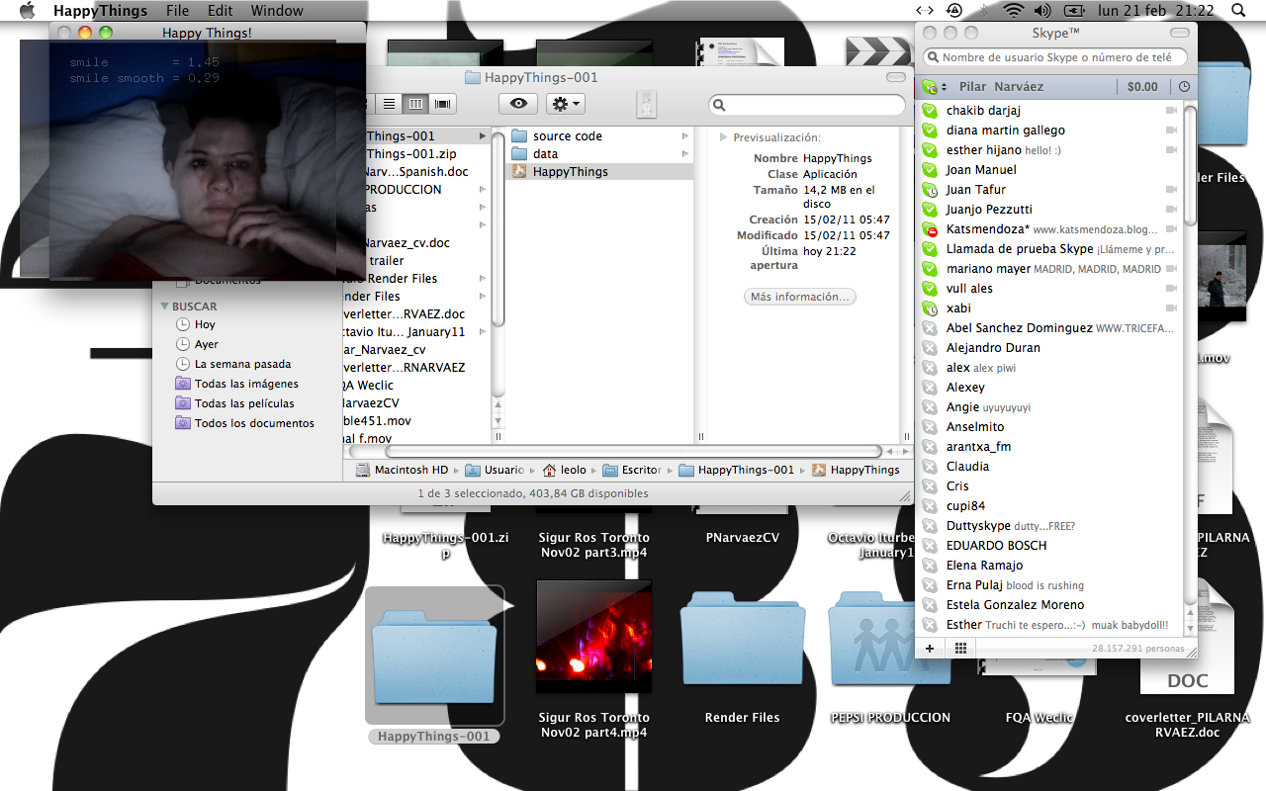Click the Más información button
This screenshot has height=791, width=1266.
point(799,297)
